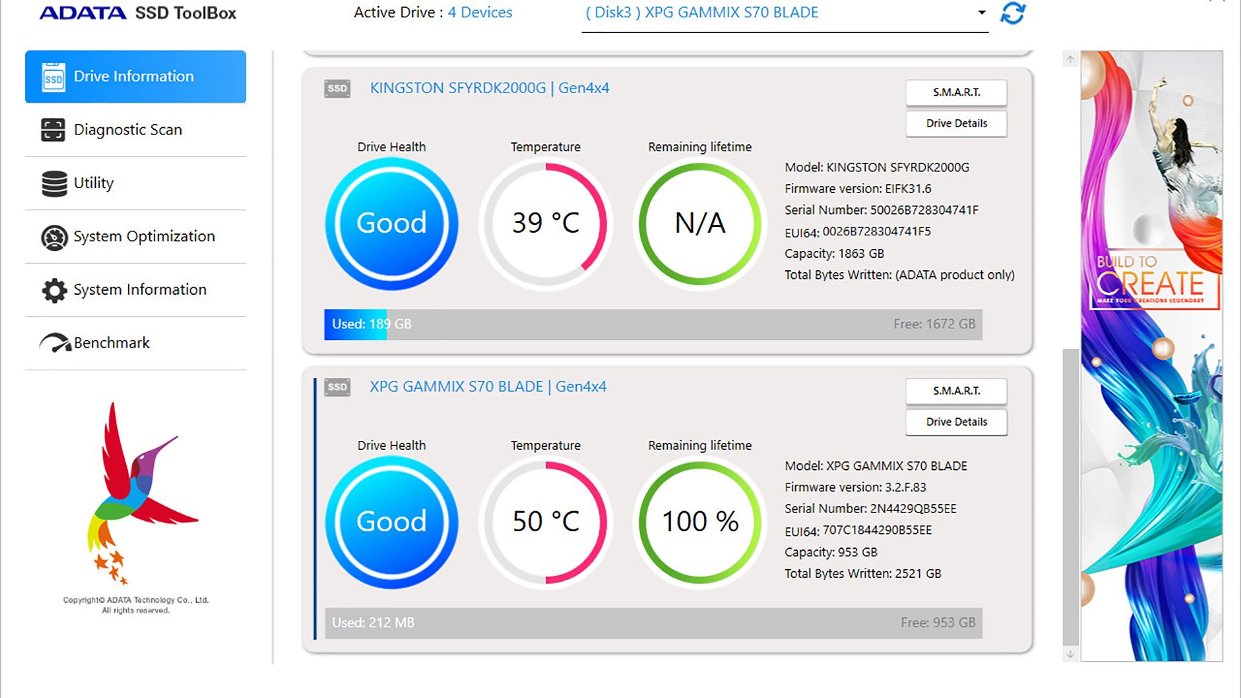The width and height of the screenshot is (1241, 698).
Task: Show S.M.A.R.T. for XPG GAMMIX S70
Action: pyautogui.click(x=956, y=391)
